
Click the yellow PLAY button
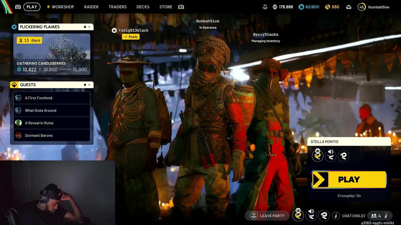click(349, 180)
